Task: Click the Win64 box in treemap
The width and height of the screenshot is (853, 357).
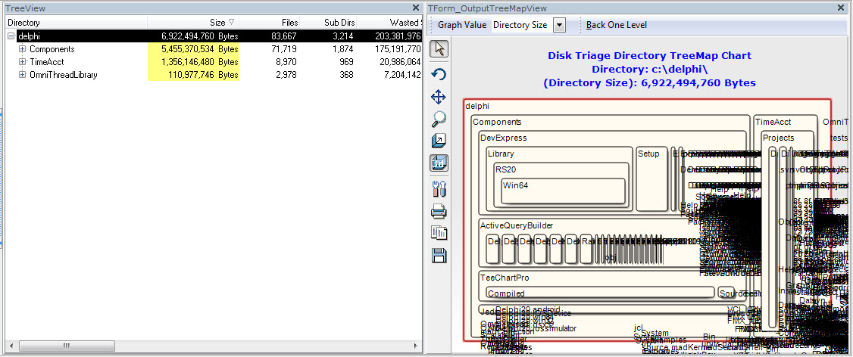Action: click(x=563, y=191)
